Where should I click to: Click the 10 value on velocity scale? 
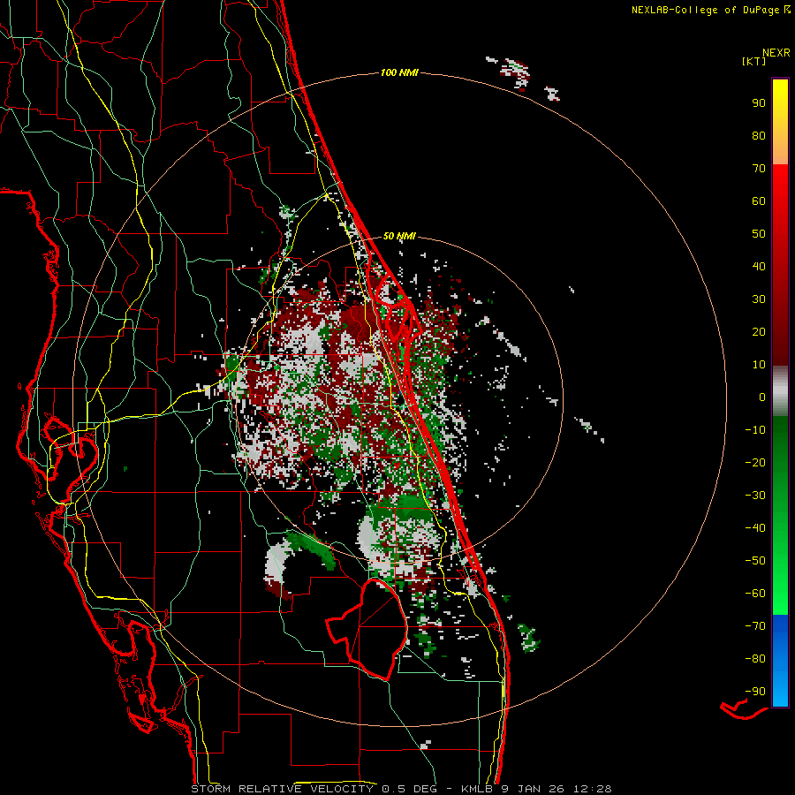coord(759,365)
